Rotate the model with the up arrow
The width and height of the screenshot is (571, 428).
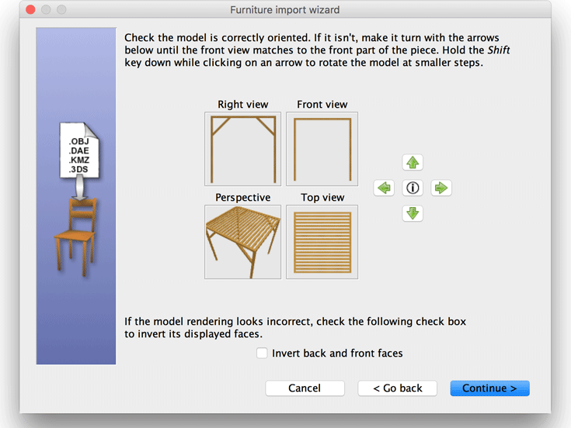pos(413,163)
